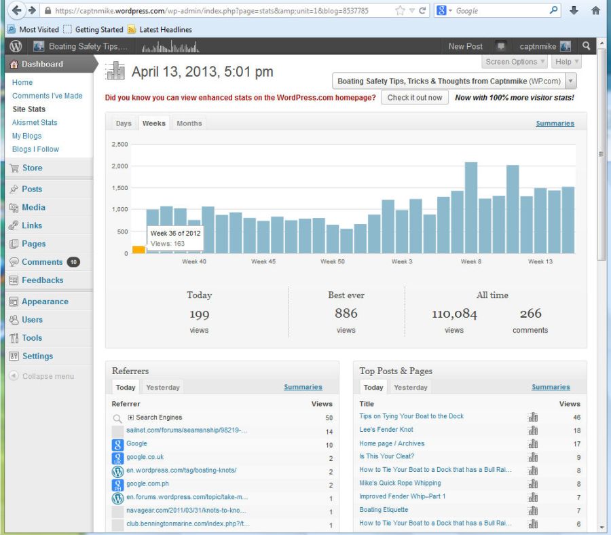Open the admin bar stats sparkline
This screenshot has width=611, height=535.
click(x=170, y=47)
